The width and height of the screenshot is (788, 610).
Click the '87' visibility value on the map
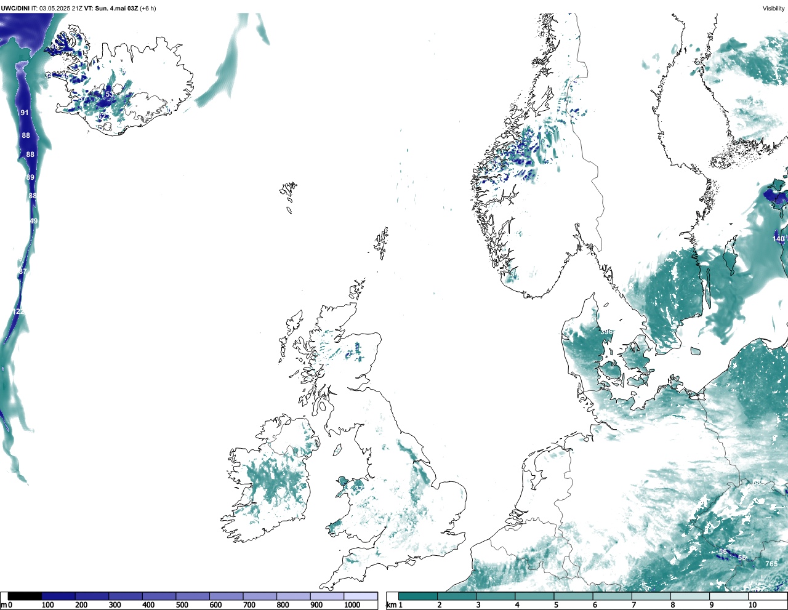tap(23, 271)
